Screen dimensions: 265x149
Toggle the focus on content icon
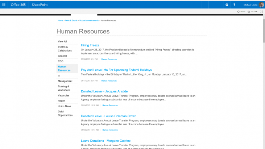click(x=262, y=12)
